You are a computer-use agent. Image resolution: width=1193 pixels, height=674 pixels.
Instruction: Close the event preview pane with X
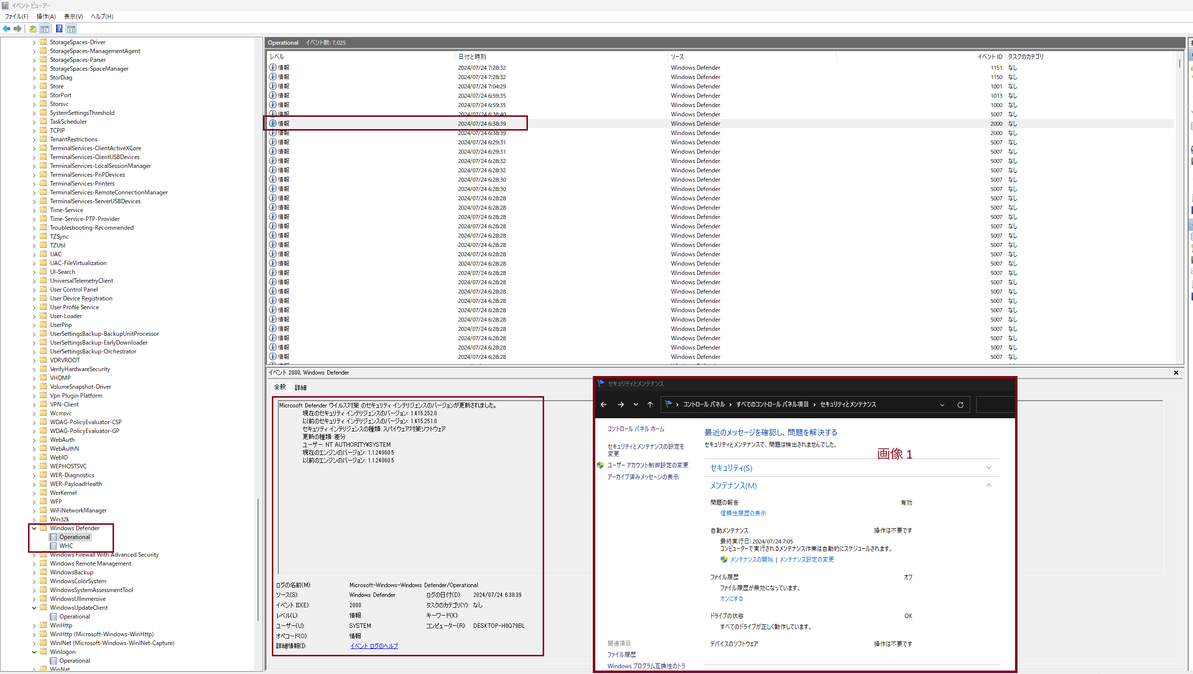tap(1176, 373)
